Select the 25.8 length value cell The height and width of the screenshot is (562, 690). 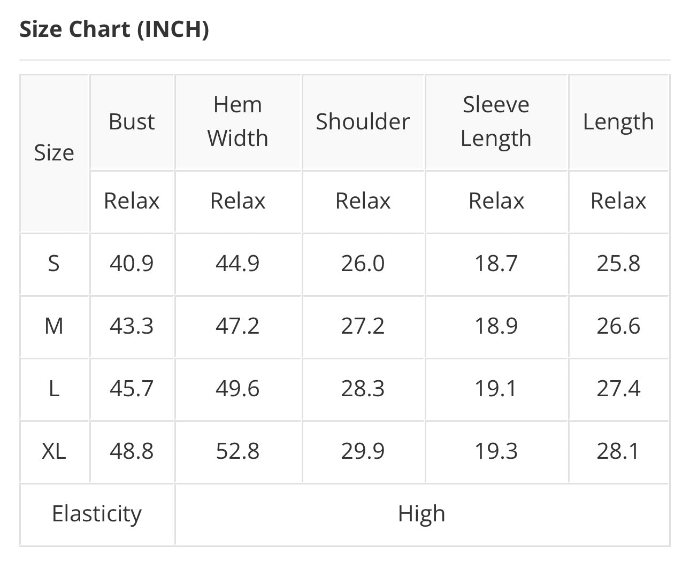[x=618, y=264]
